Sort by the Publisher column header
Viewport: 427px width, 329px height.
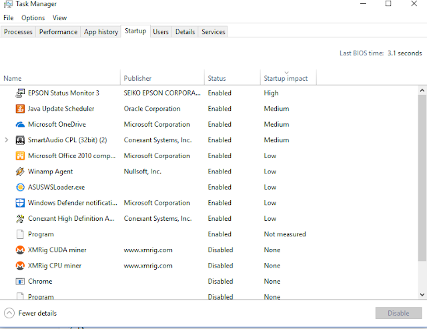pyautogui.click(x=162, y=77)
